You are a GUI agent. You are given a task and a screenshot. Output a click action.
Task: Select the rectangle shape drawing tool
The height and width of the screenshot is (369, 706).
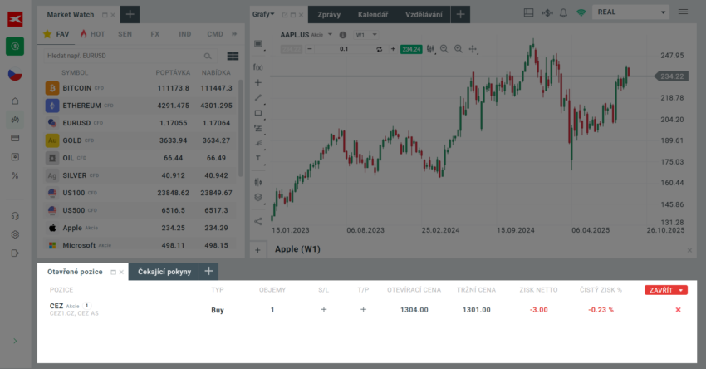tap(258, 113)
